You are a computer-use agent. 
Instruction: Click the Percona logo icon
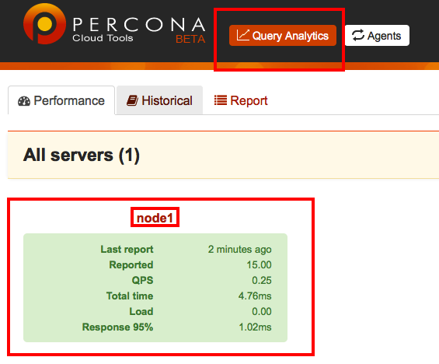pos(44,23)
